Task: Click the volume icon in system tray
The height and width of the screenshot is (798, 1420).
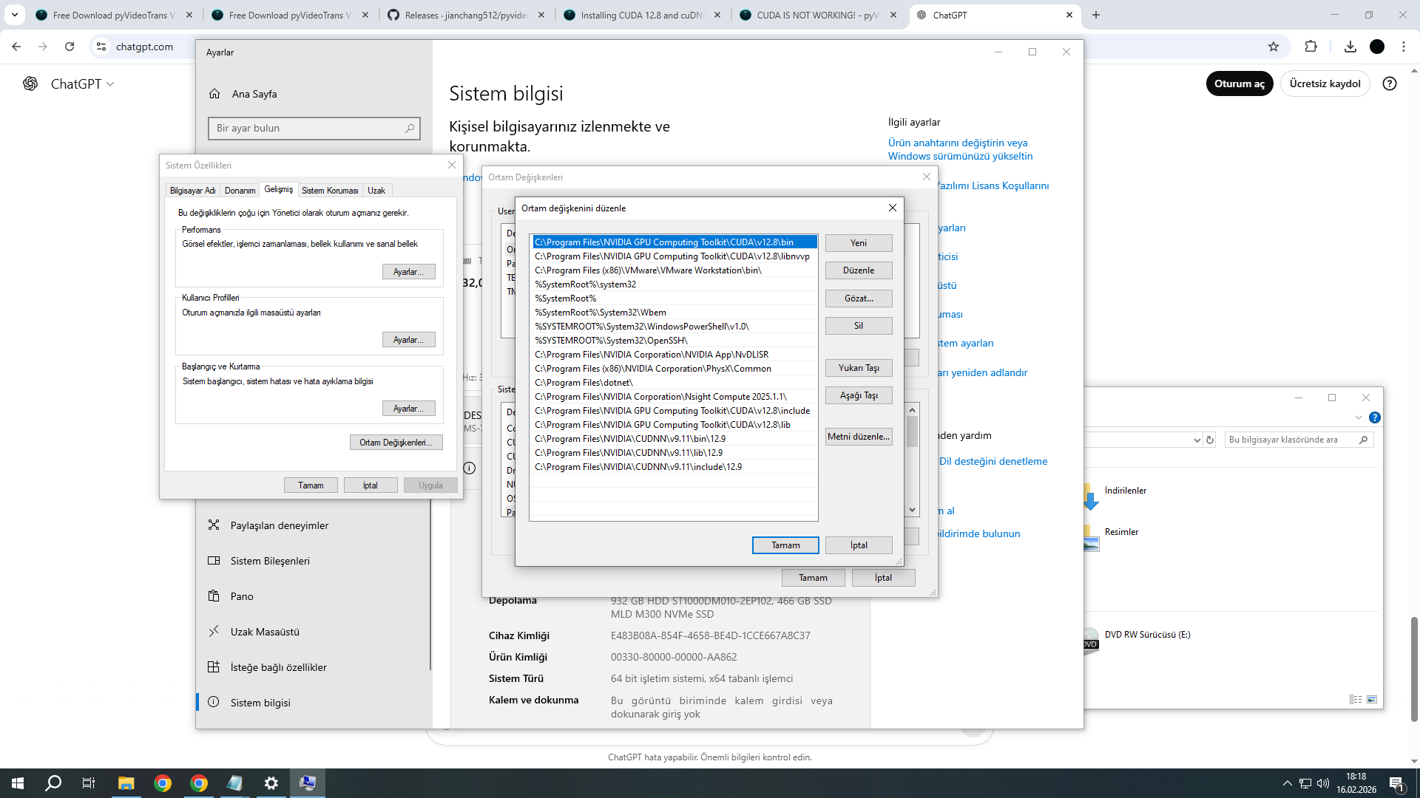Action: [1323, 783]
